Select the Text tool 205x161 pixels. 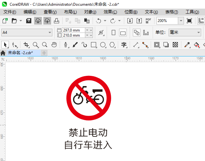click(124, 45)
